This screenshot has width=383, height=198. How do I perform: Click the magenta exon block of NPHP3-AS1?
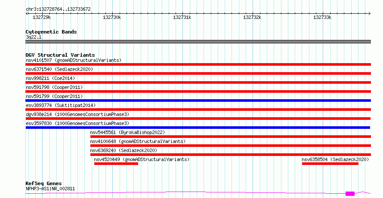[x=350, y=194]
